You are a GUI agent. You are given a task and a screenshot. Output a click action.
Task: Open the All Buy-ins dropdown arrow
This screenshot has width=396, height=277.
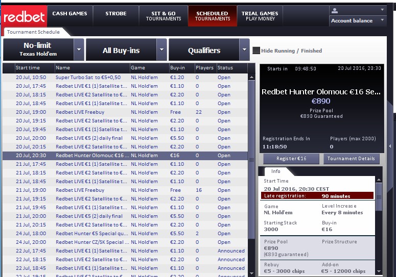coord(161,49)
